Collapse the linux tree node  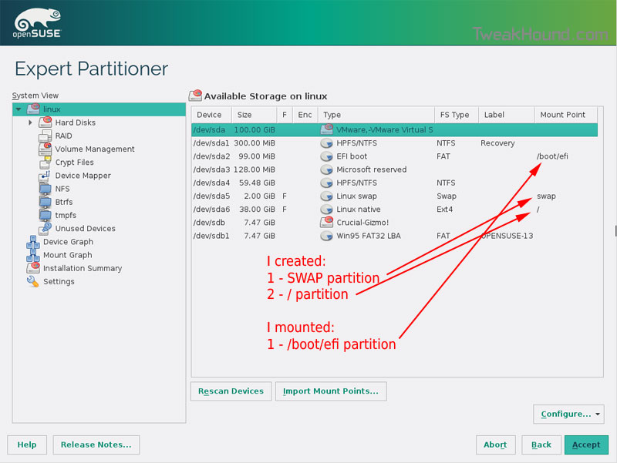click(x=19, y=109)
